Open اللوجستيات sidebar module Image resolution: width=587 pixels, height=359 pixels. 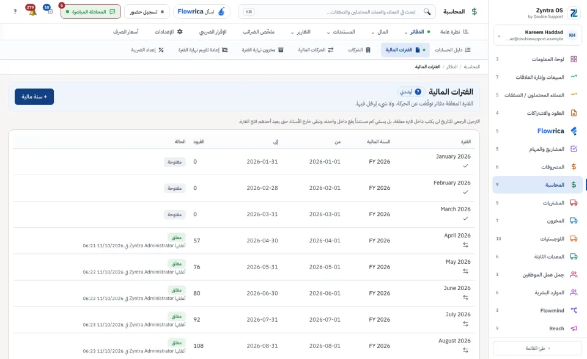click(x=537, y=239)
